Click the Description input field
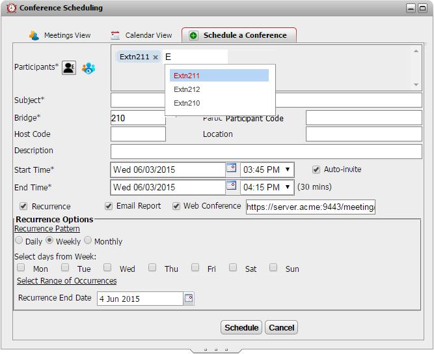 pos(266,151)
